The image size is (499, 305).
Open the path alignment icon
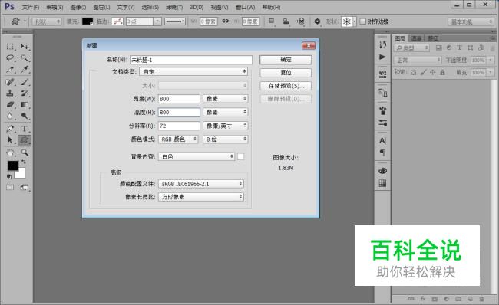(x=286, y=21)
